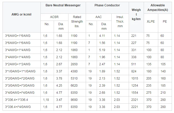Select the AAC diameter value 5.19
Viewport: 174px width, 113px height.
102,50
